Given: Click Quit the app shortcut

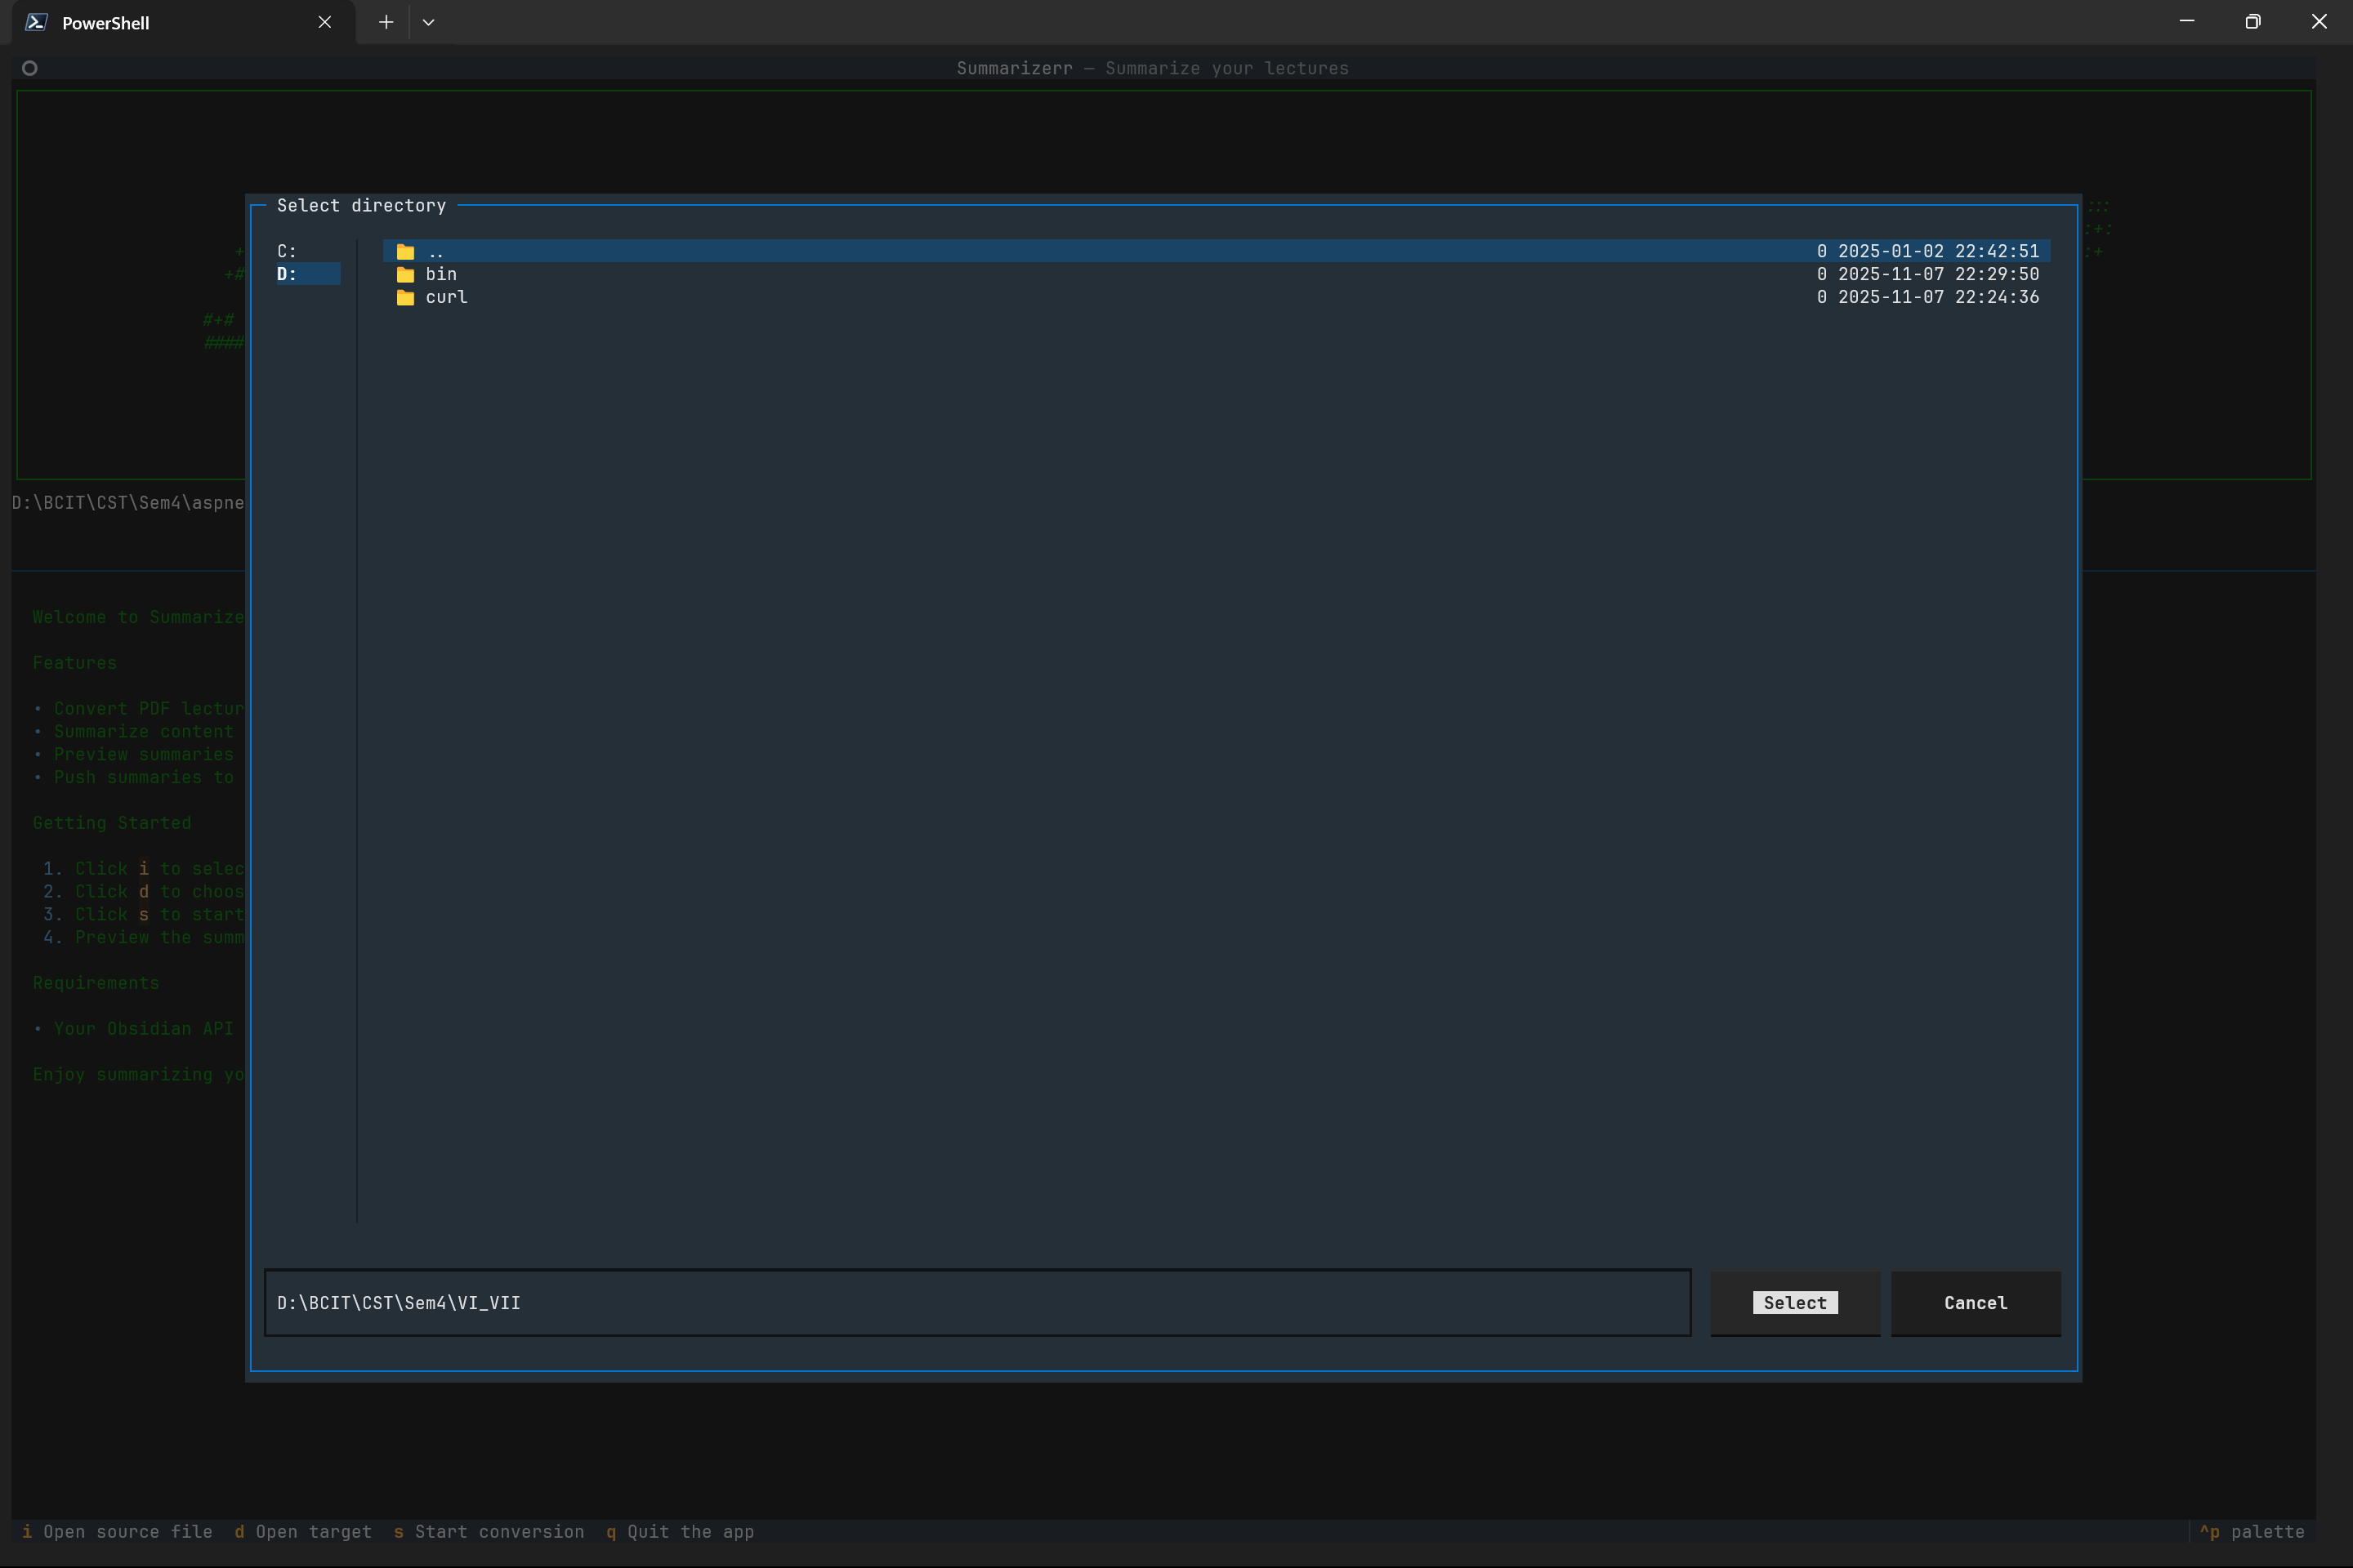Looking at the screenshot, I should click(681, 1532).
